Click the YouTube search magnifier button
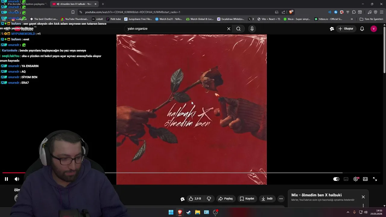 click(x=238, y=29)
